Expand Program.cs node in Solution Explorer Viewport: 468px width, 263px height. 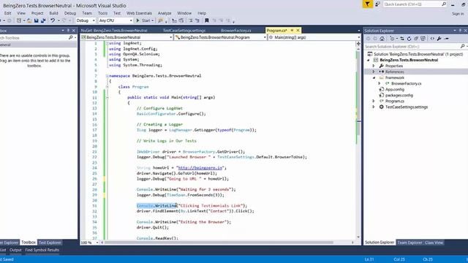374,101
